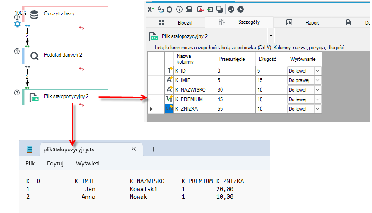
Task: Open the C# script toolbar icon
Action: pyautogui.click(x=170, y=9)
